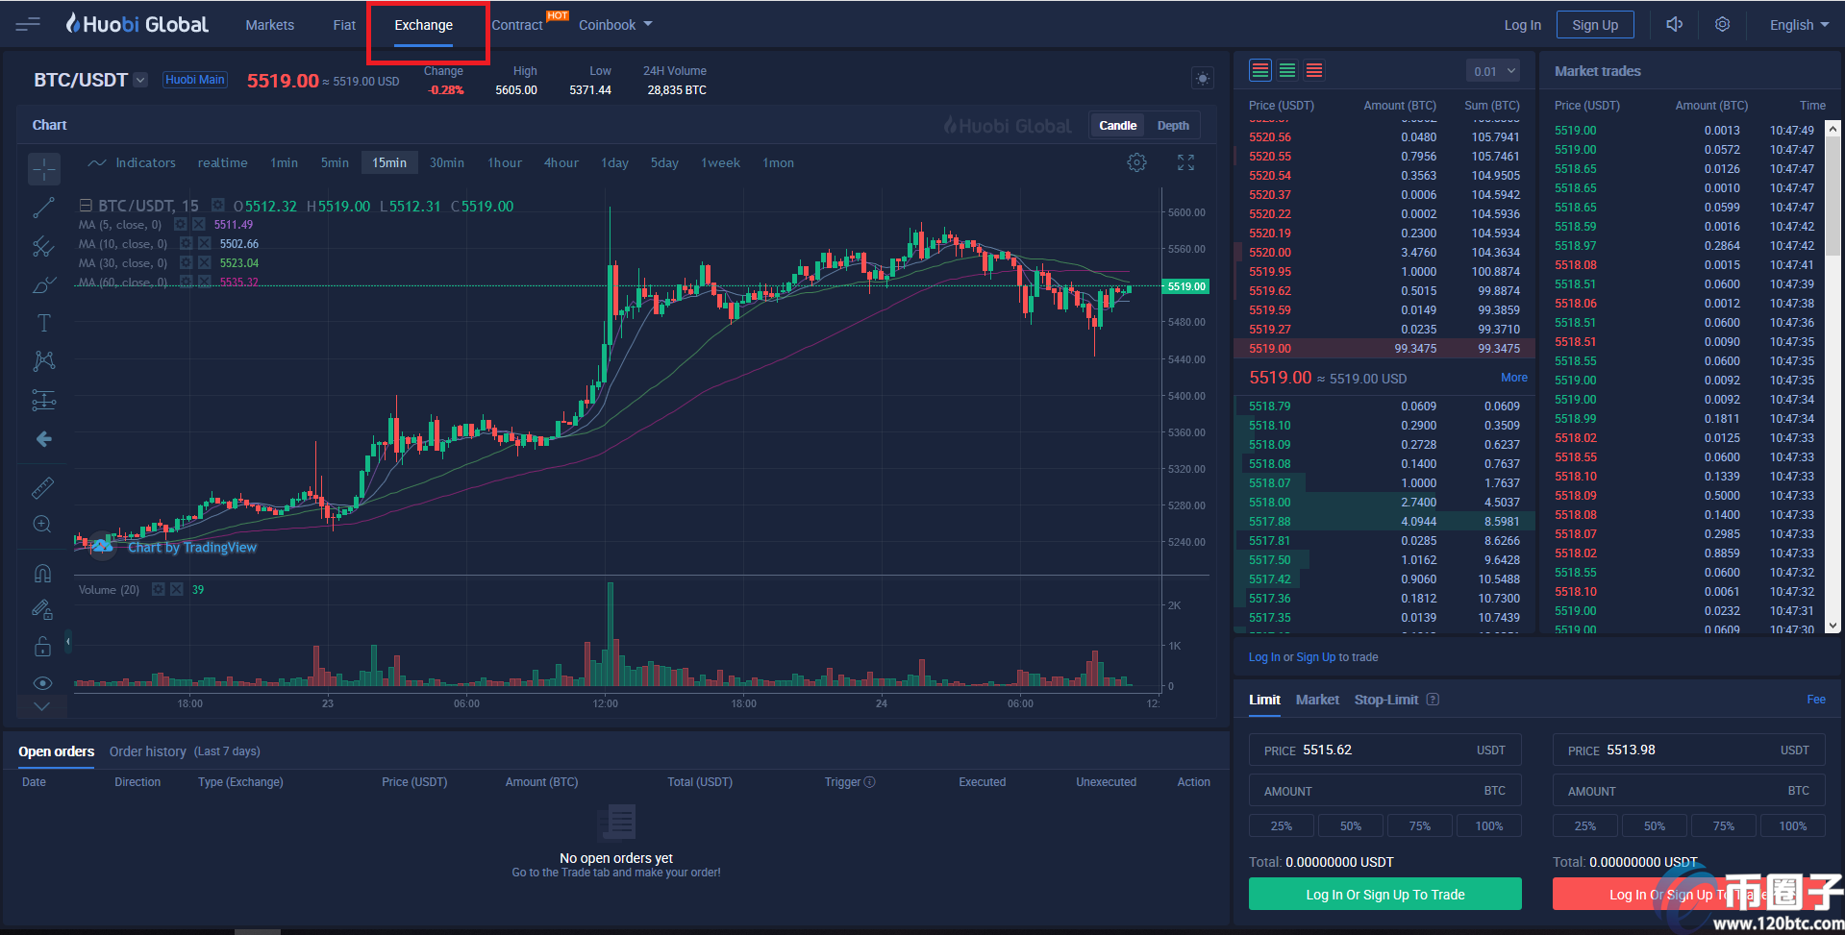Toggle visibility of all drawings eye icon
1845x935 pixels.
43,683
